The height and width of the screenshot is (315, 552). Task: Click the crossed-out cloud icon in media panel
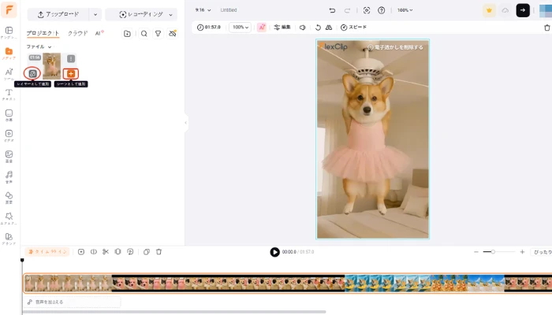tap(173, 33)
